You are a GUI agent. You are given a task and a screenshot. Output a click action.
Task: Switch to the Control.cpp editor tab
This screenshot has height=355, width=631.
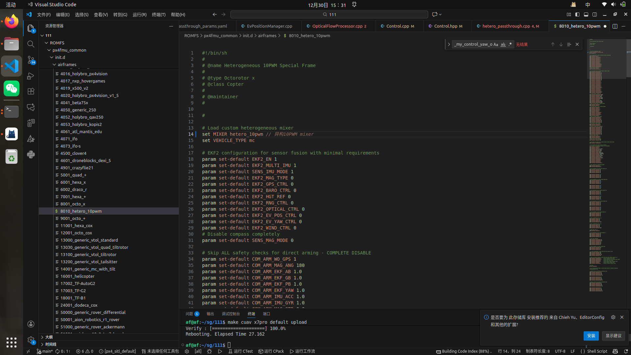coord(397,26)
